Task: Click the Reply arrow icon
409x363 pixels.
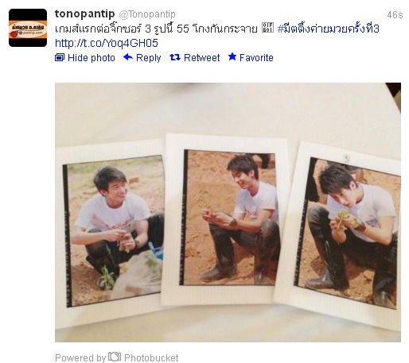Action: 128,57
